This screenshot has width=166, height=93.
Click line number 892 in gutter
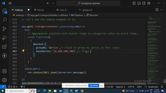click(15, 69)
